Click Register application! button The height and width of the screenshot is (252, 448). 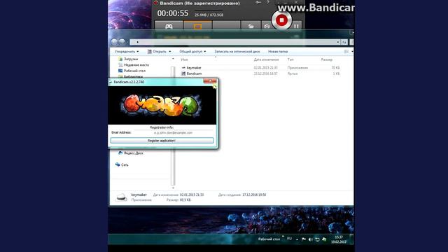(162, 141)
